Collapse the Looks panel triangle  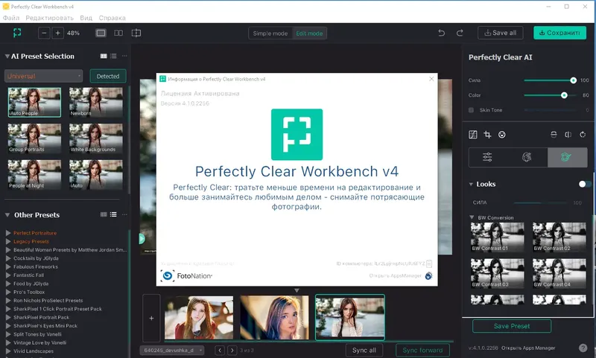471,184
